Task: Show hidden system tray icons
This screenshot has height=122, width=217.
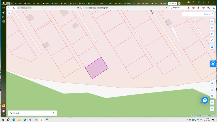Action: pyautogui.click(x=187, y=120)
